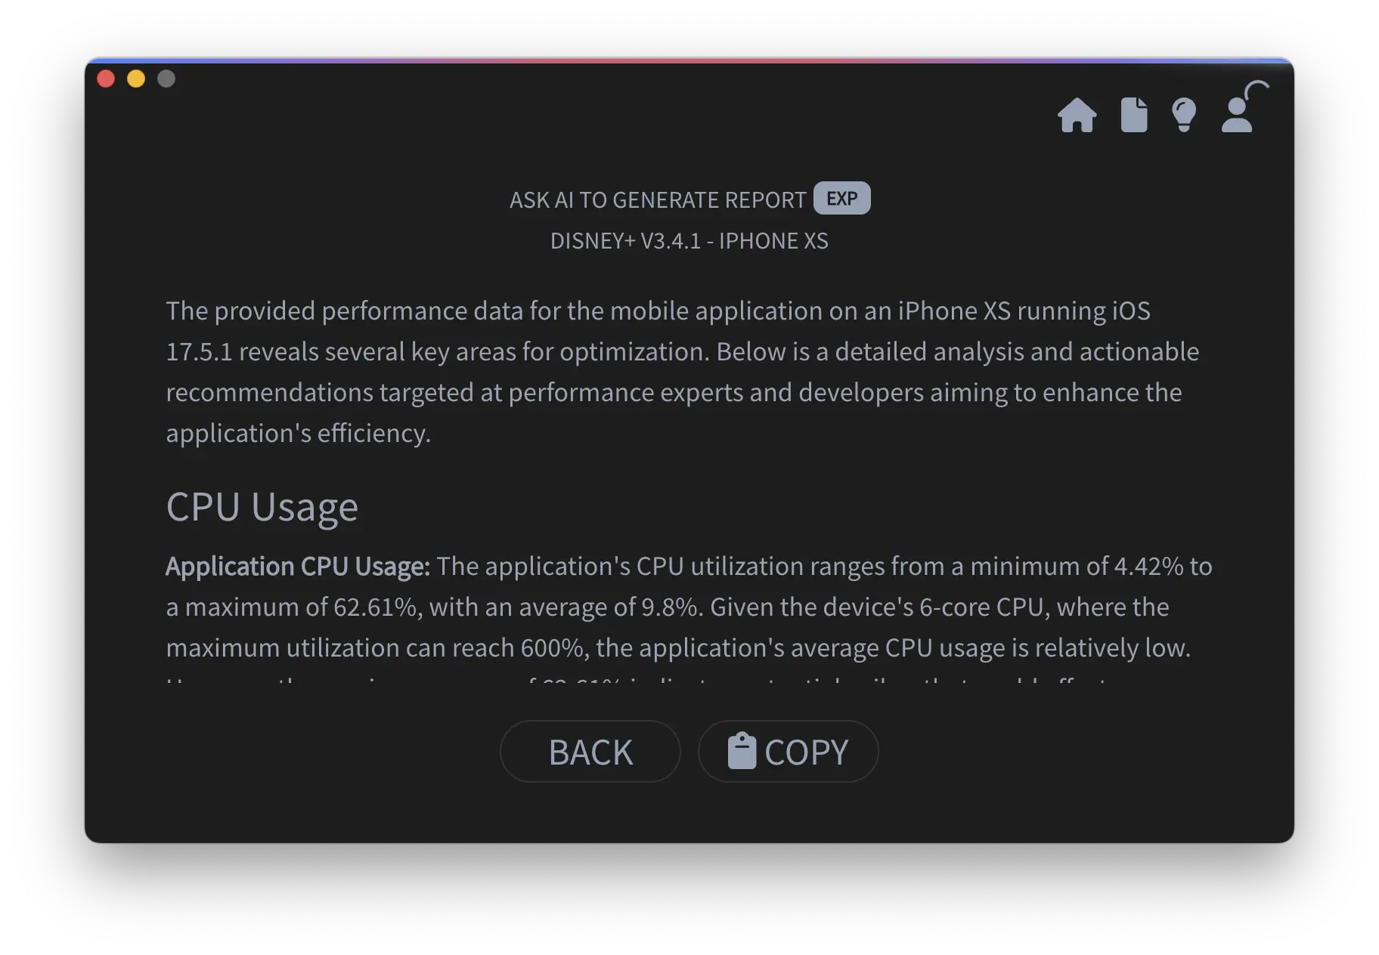Copy the AI report with the COPY button

[x=789, y=751]
